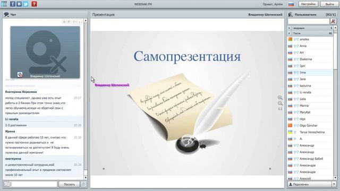Zoom out of the presentation slide
The image size is (340, 191).
tap(280, 103)
